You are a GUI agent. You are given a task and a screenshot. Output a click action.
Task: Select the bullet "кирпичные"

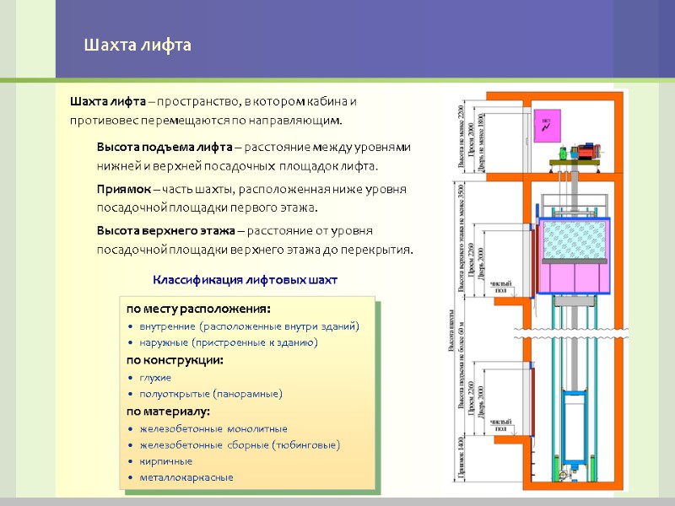point(165,461)
